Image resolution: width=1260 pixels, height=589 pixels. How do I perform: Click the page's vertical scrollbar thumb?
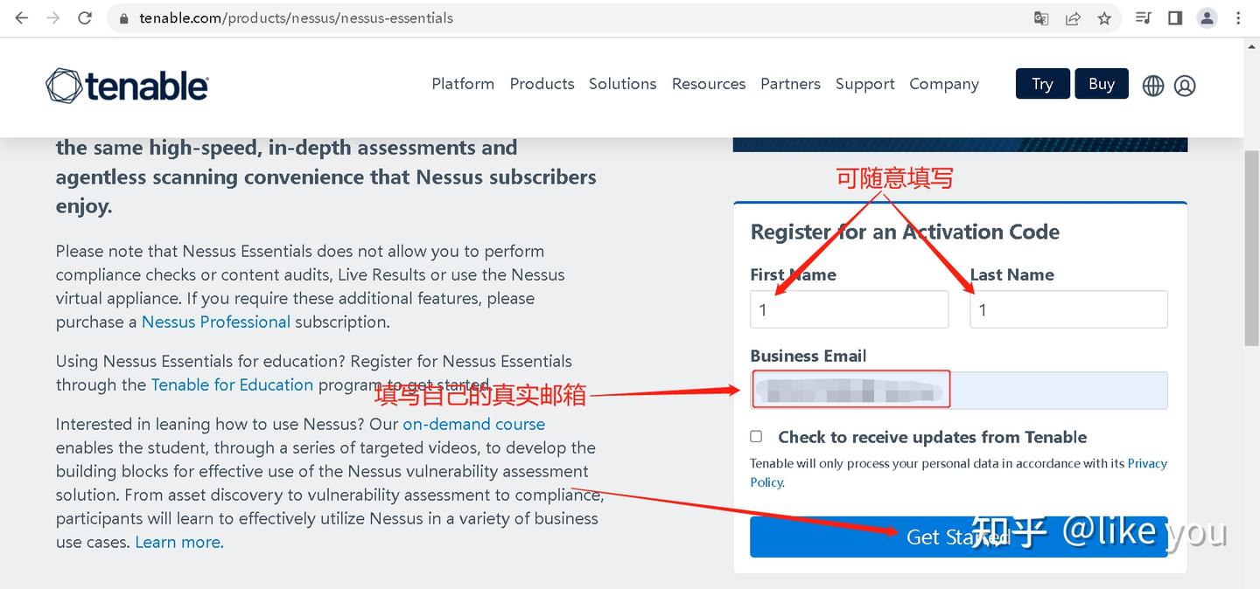1251,249
